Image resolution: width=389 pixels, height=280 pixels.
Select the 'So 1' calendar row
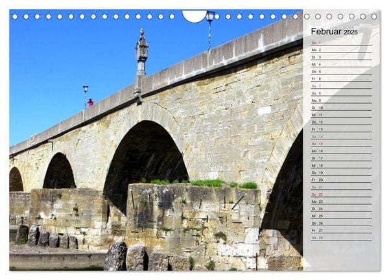[342, 43]
